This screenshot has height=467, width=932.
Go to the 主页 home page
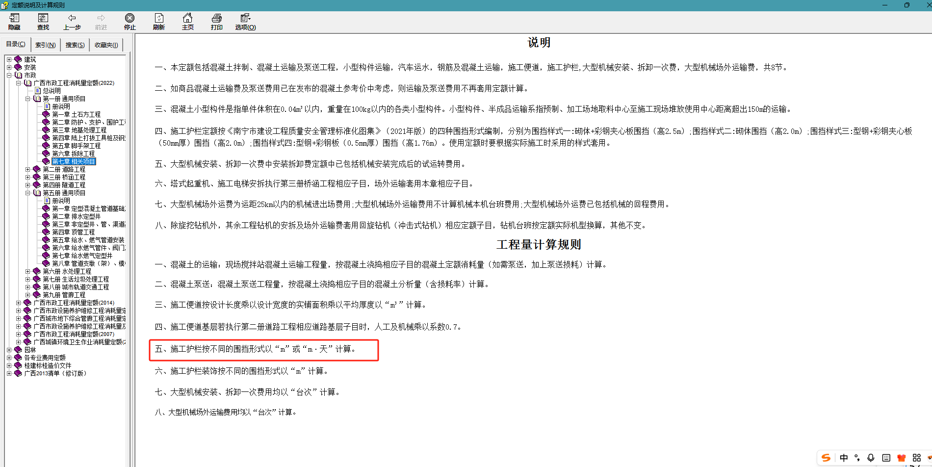187,22
